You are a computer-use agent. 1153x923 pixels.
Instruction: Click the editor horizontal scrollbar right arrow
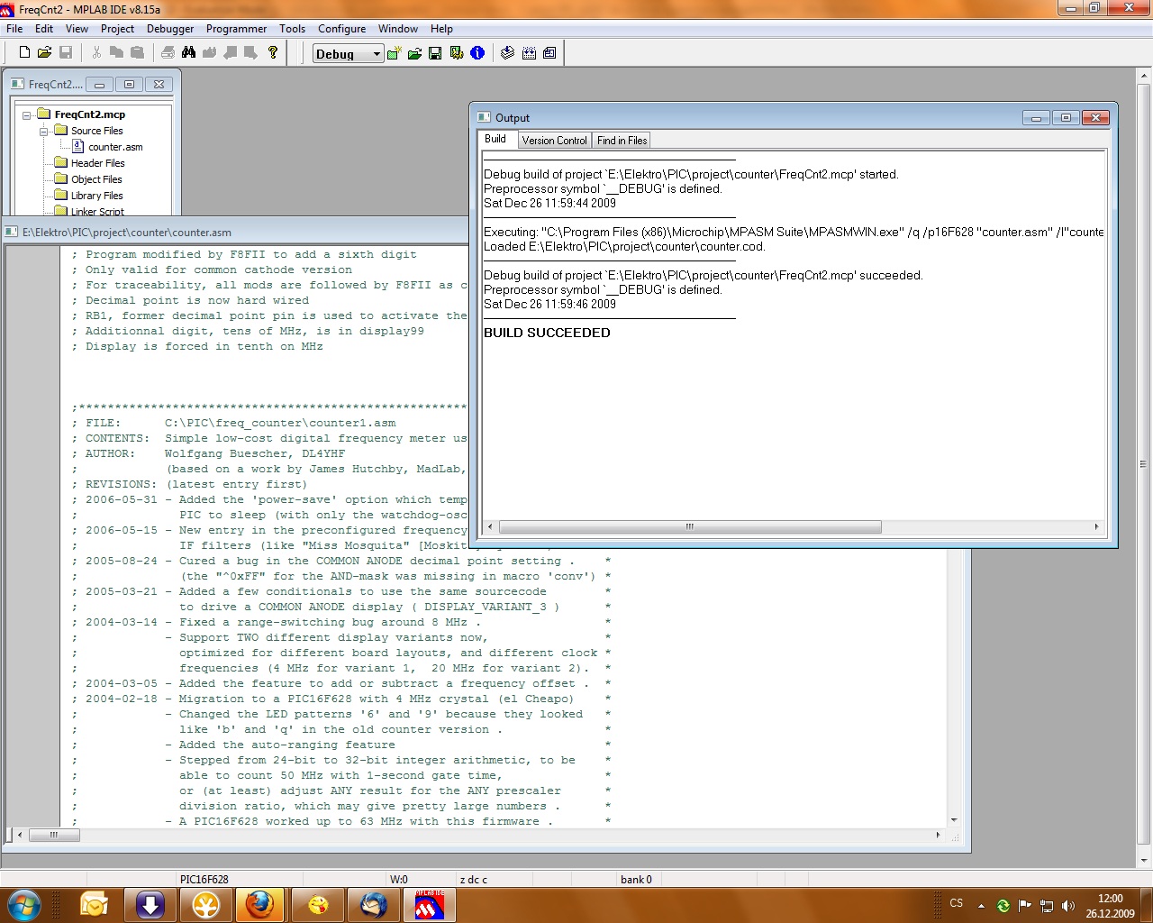click(938, 835)
